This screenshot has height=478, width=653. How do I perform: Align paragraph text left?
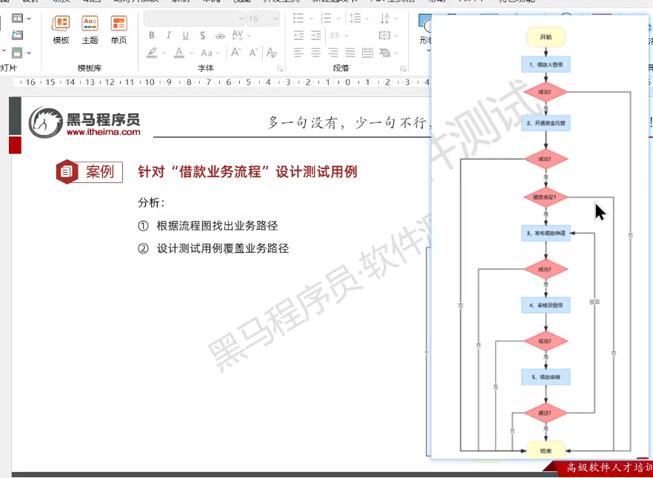click(298, 53)
